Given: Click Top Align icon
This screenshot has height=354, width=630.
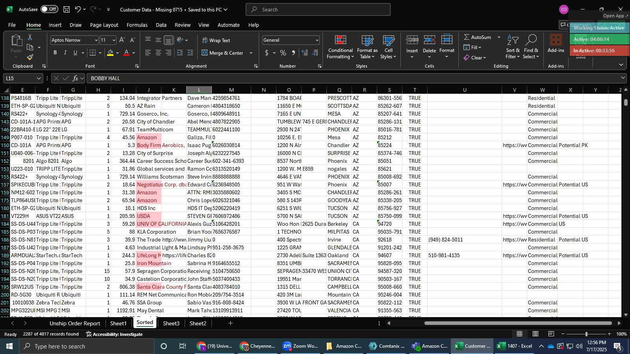Looking at the screenshot, I should (148, 40).
